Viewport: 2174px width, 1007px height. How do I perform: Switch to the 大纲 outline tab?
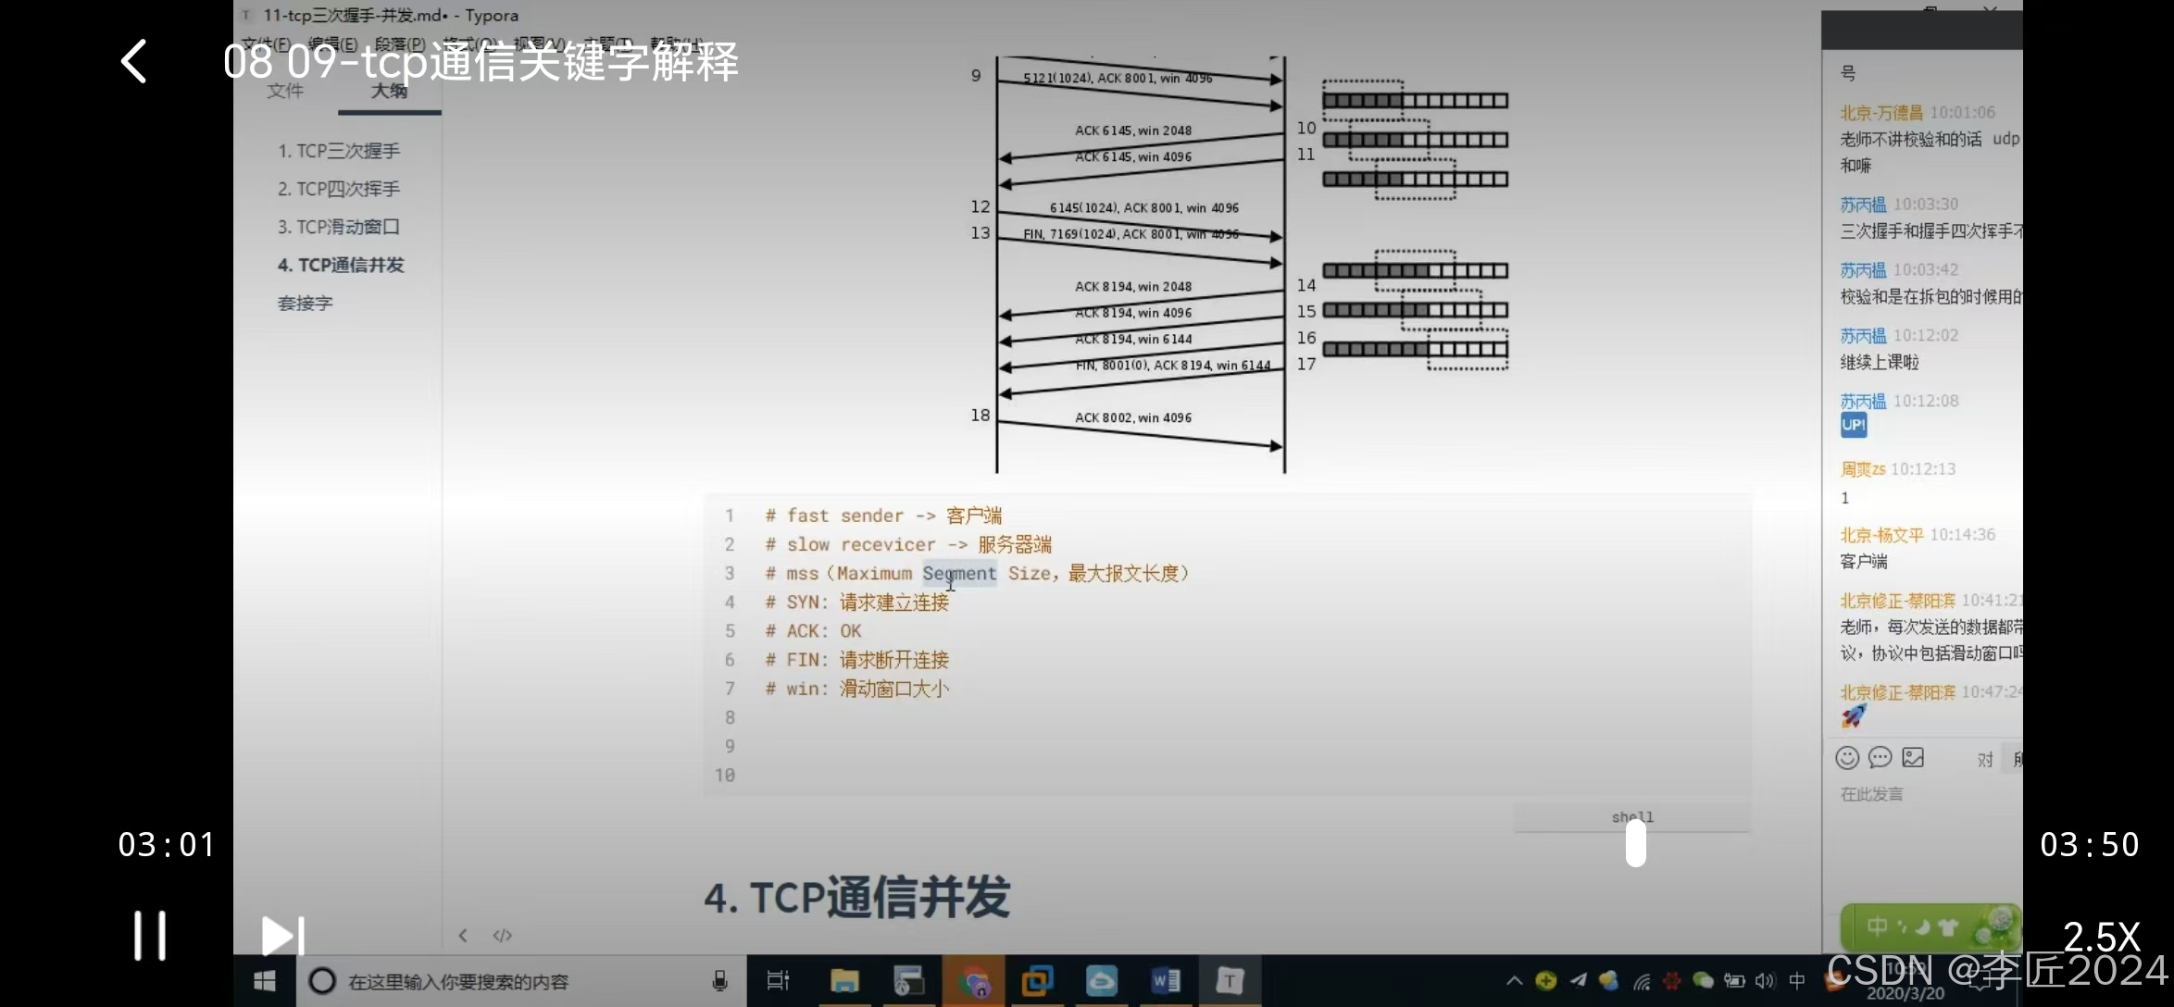point(389,91)
